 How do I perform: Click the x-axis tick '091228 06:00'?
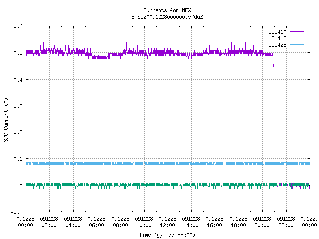[96, 222]
